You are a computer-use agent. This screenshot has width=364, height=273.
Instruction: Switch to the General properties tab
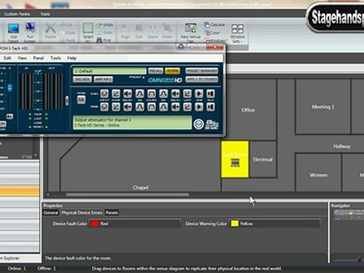click(x=51, y=213)
